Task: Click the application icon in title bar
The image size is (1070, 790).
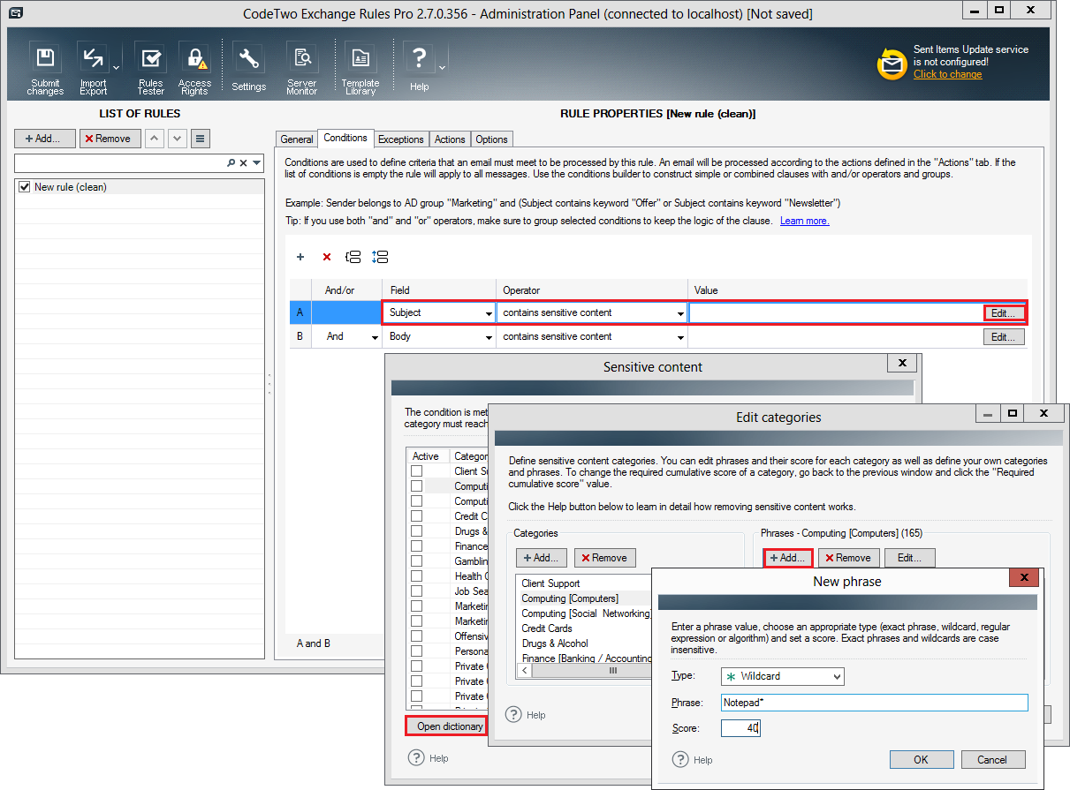Action: [x=15, y=13]
